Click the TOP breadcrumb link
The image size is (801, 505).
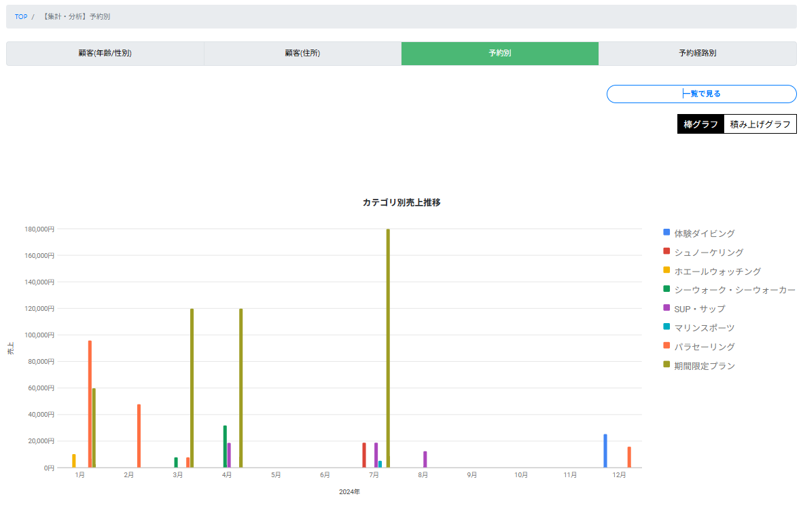coord(21,16)
